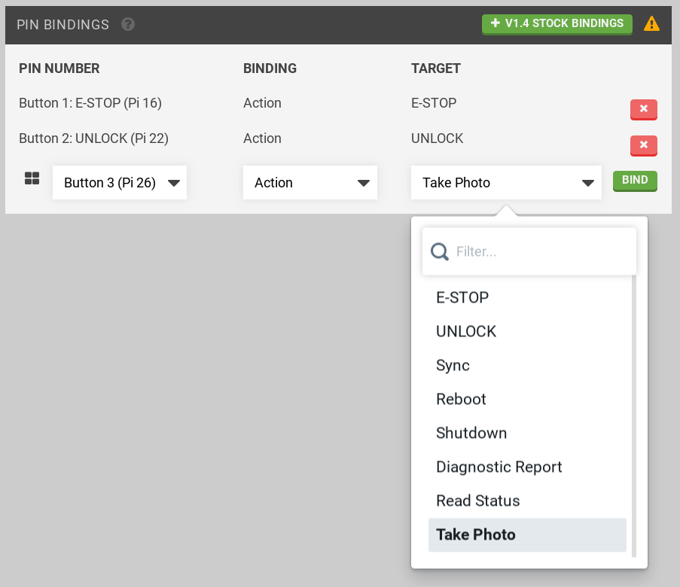Expand the Action binding type dropdown
680x587 pixels.
click(x=310, y=183)
